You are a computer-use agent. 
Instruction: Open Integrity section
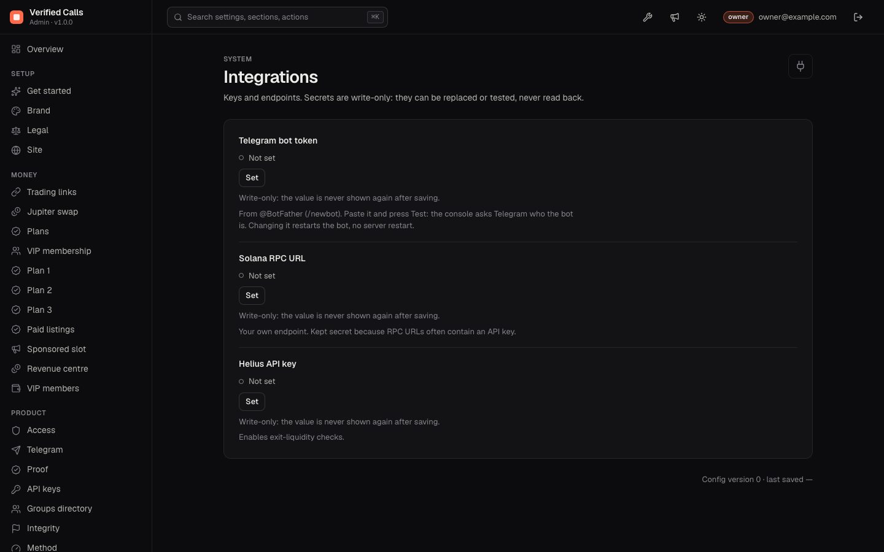(x=76, y=528)
